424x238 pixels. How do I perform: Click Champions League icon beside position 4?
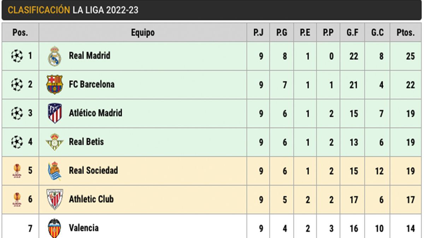pyautogui.click(x=17, y=142)
